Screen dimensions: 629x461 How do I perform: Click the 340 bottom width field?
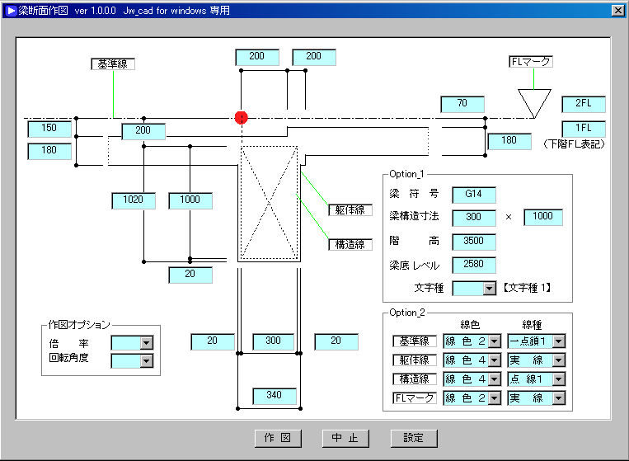click(274, 396)
